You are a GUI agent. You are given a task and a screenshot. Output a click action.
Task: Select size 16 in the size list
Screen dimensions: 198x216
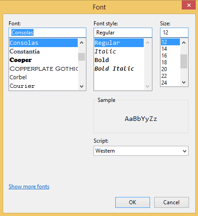pyautogui.click(x=170, y=56)
